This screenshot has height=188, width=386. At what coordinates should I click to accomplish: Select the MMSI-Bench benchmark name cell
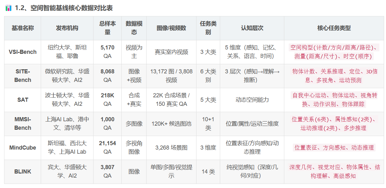click(x=23, y=124)
